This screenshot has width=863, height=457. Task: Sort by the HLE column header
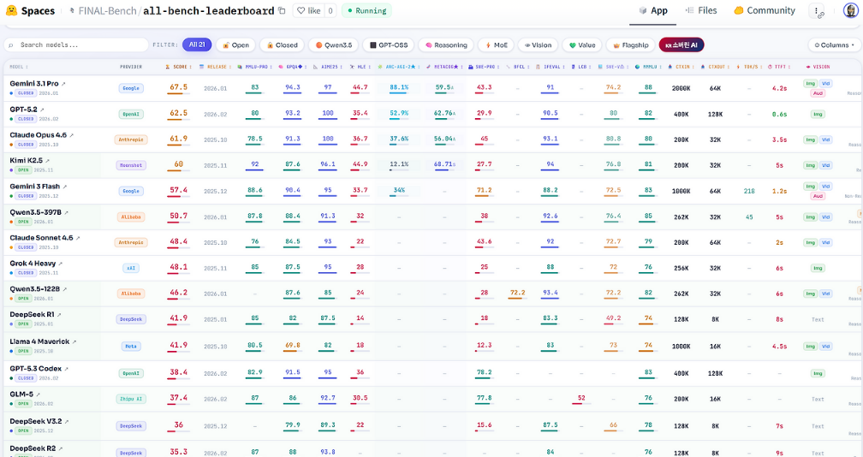(x=360, y=67)
